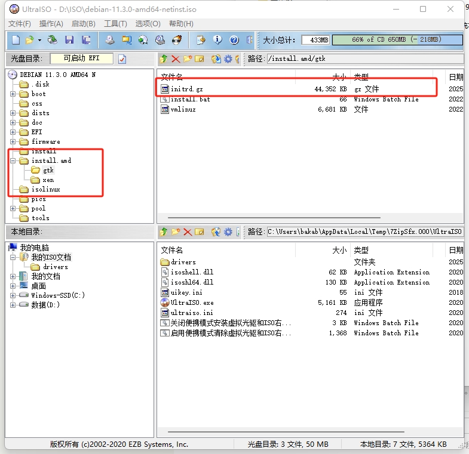This screenshot has height=454, width=469.
Task: Expand the firmware folder node
Action: [13, 141]
